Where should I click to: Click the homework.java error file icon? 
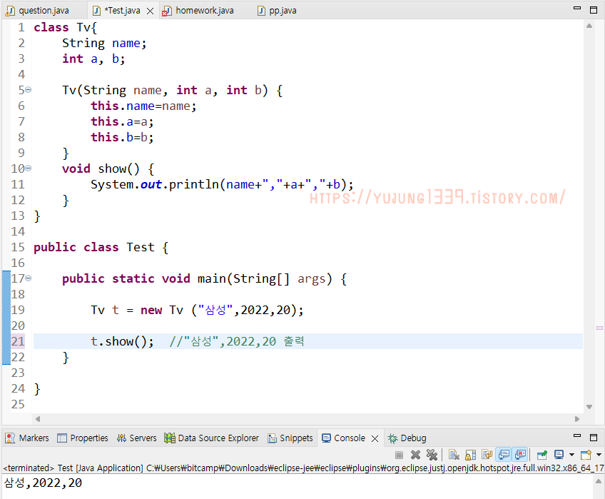coord(167,11)
